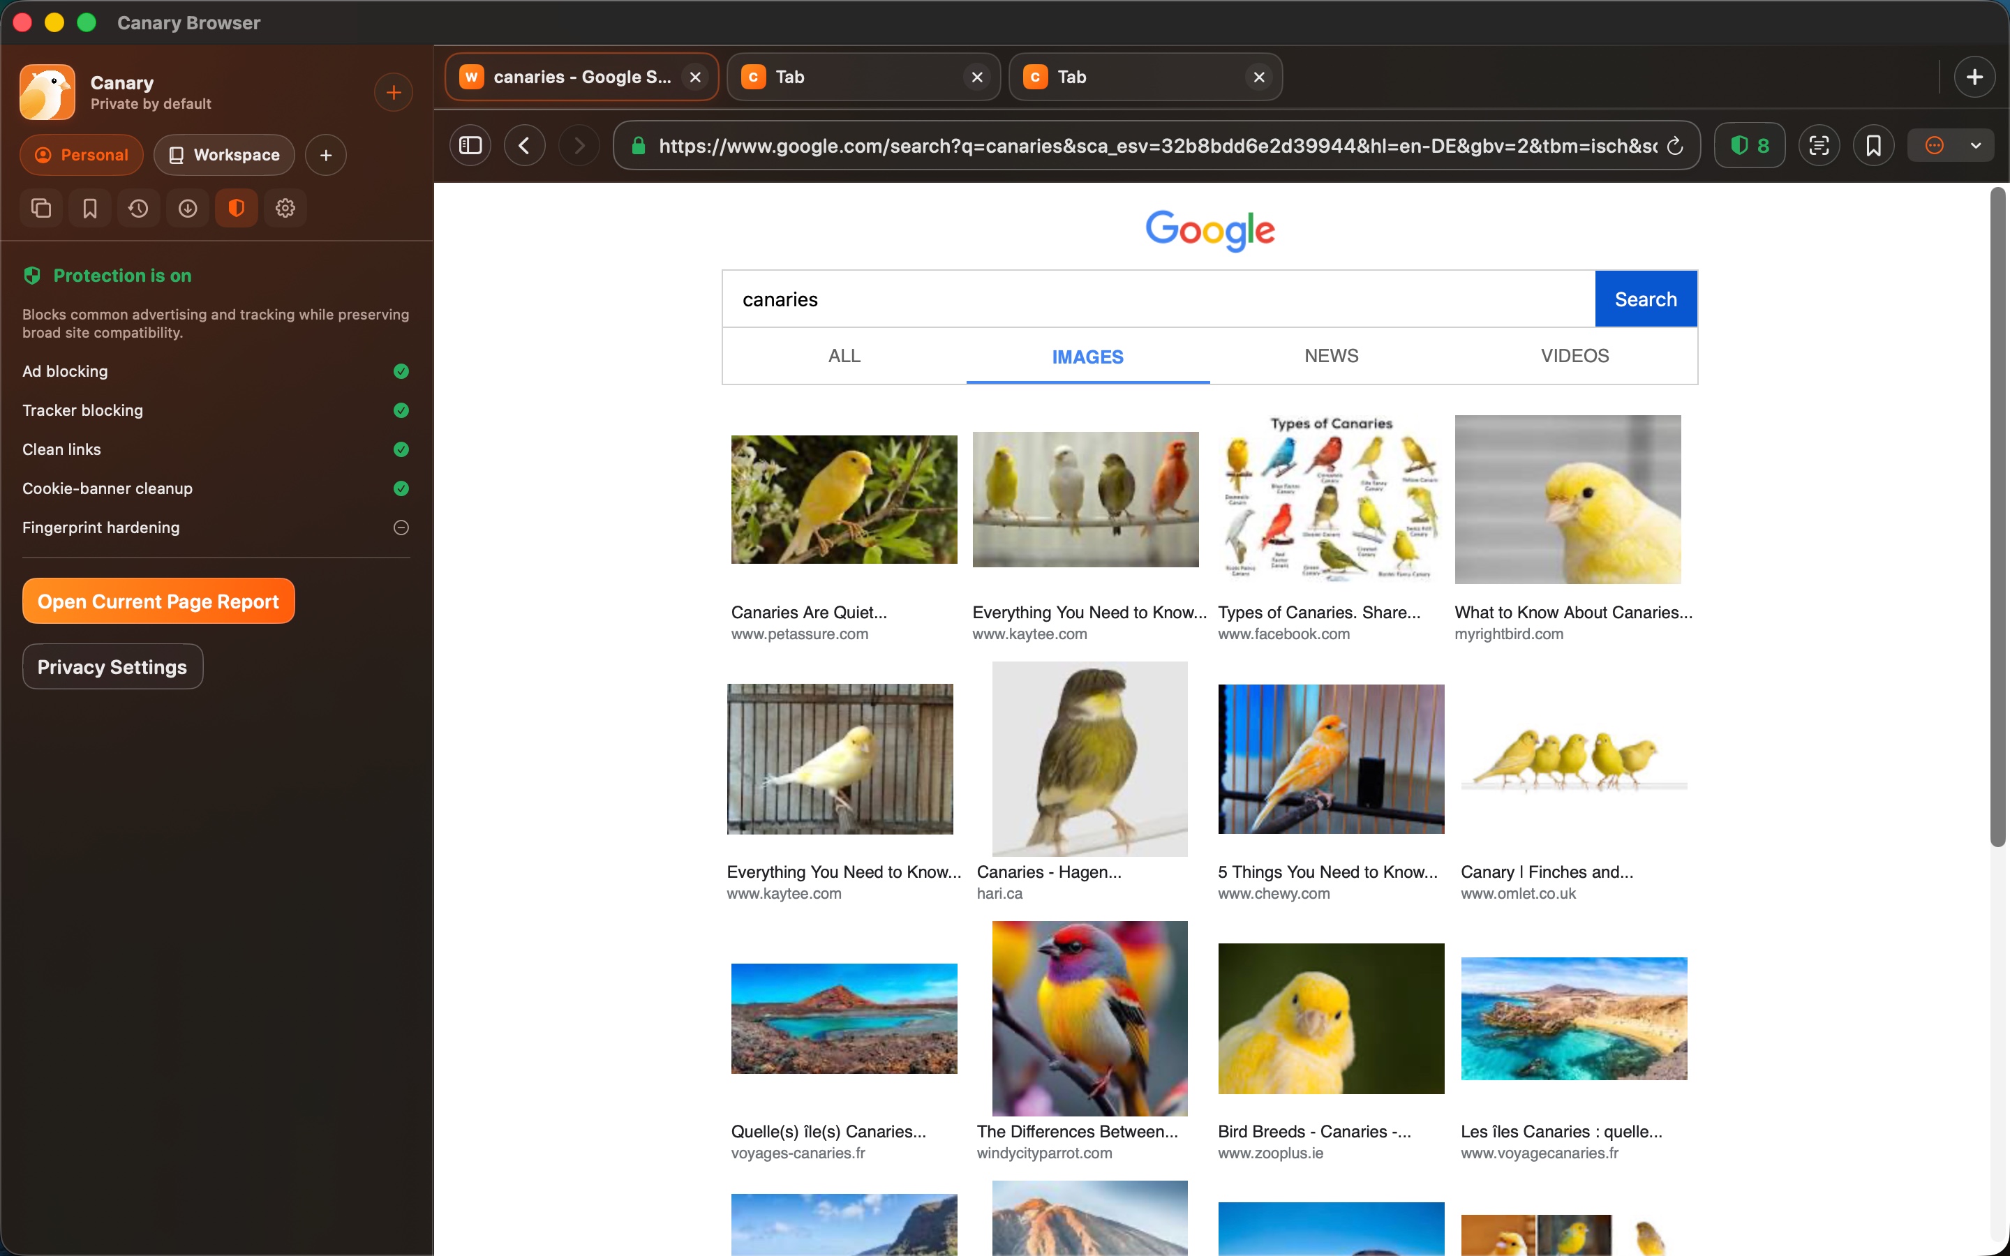Open the Types of Canaries chart thumbnail

click(x=1331, y=498)
